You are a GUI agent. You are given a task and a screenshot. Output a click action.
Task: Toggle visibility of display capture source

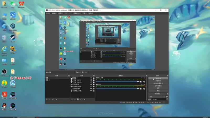point(91,89)
